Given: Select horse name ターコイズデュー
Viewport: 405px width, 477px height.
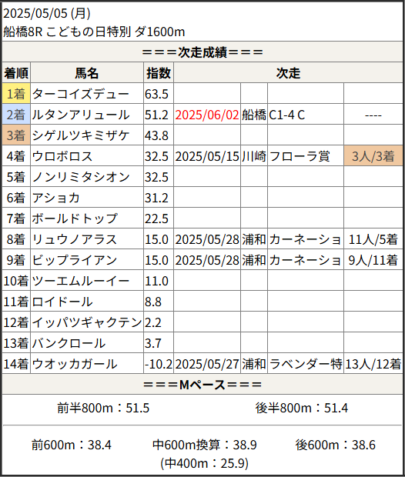Looking at the screenshot, I should pyautogui.click(x=81, y=94).
